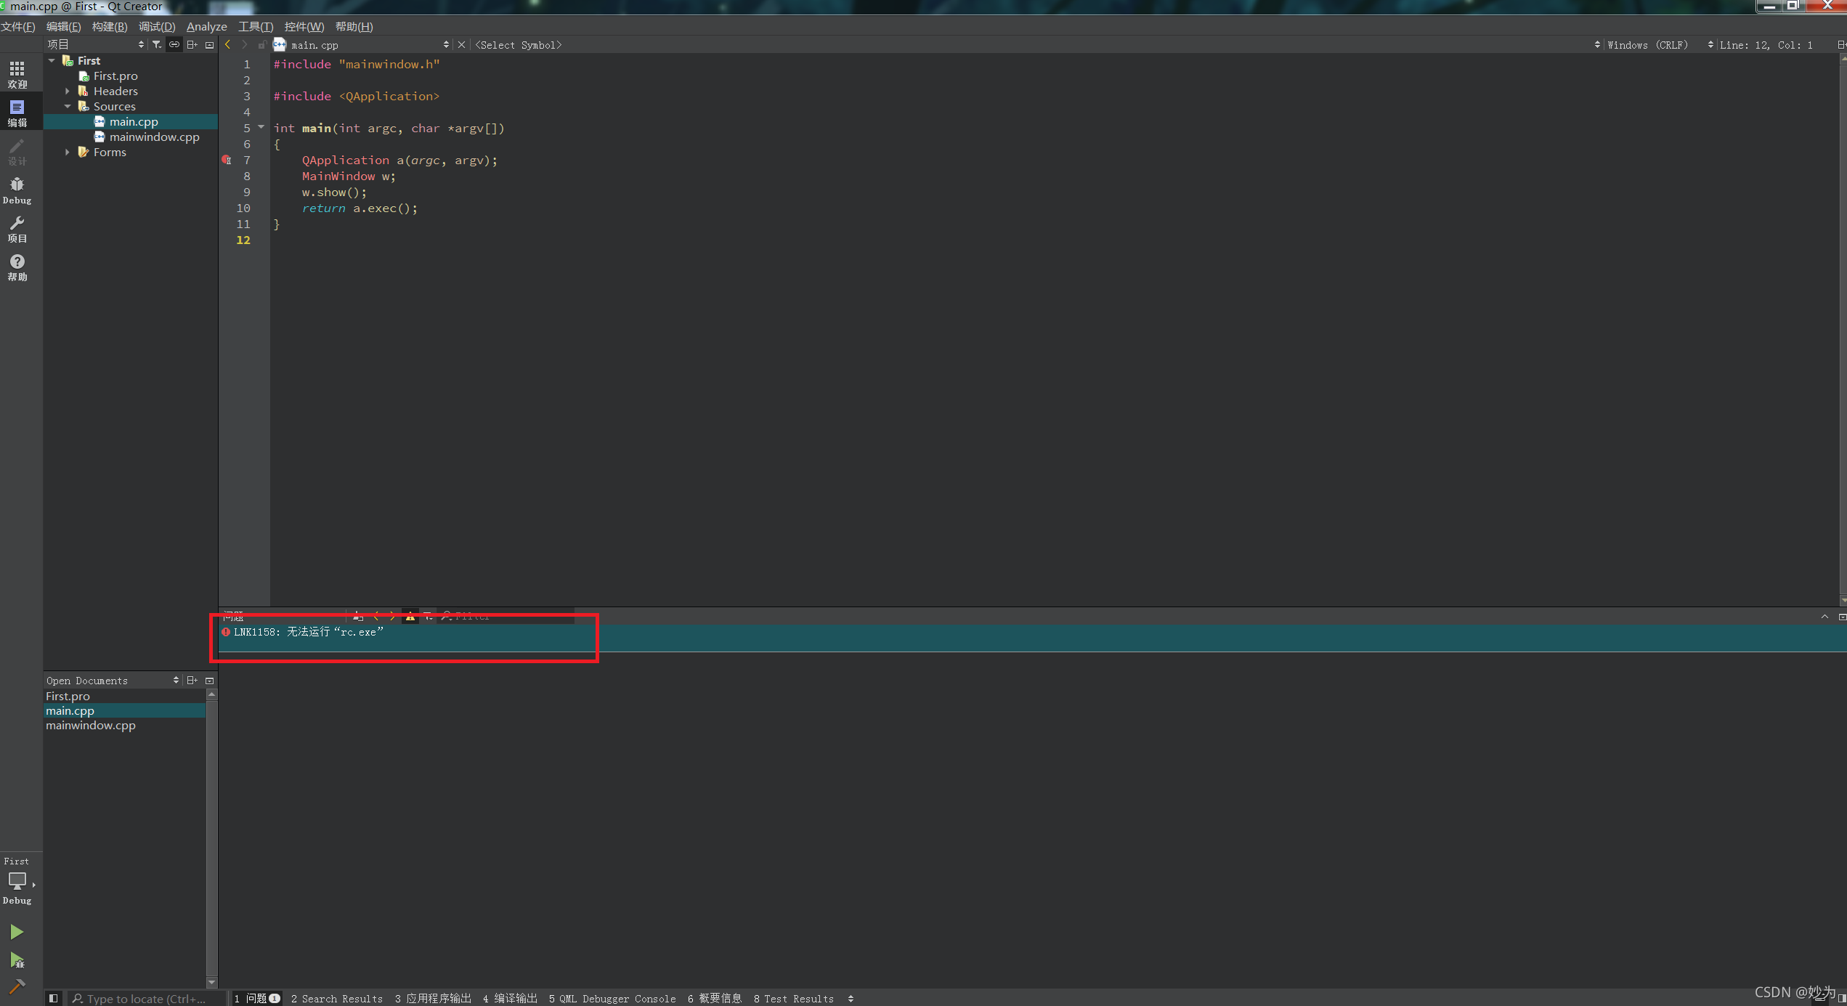Show the 概要信息 pane
The width and height of the screenshot is (1847, 1006).
click(715, 999)
